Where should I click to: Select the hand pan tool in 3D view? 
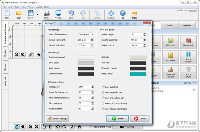click(23, 127)
